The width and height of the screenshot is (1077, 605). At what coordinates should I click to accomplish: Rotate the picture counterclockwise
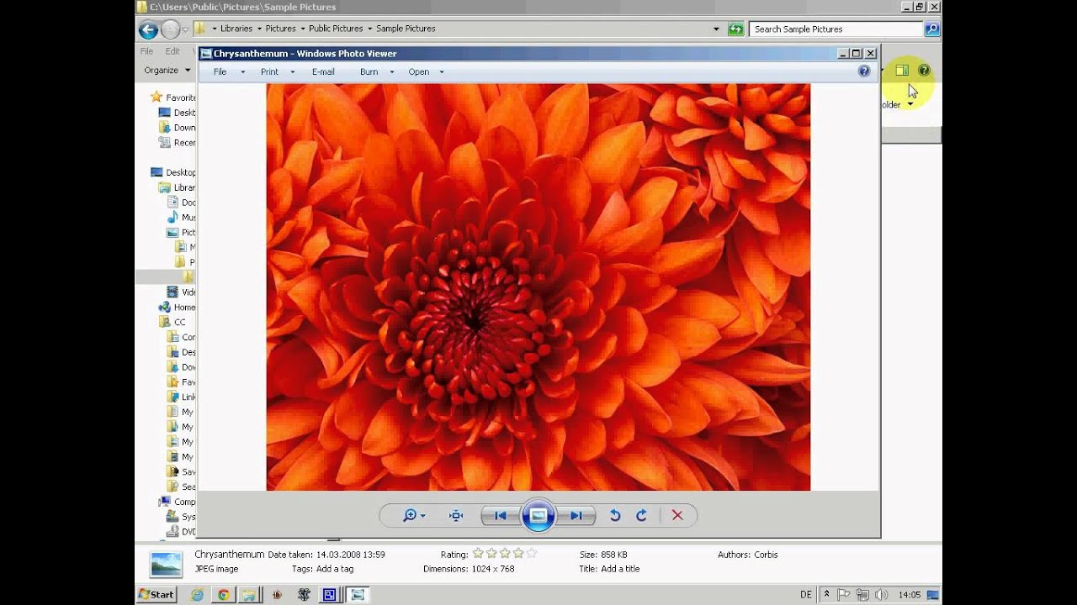point(615,516)
